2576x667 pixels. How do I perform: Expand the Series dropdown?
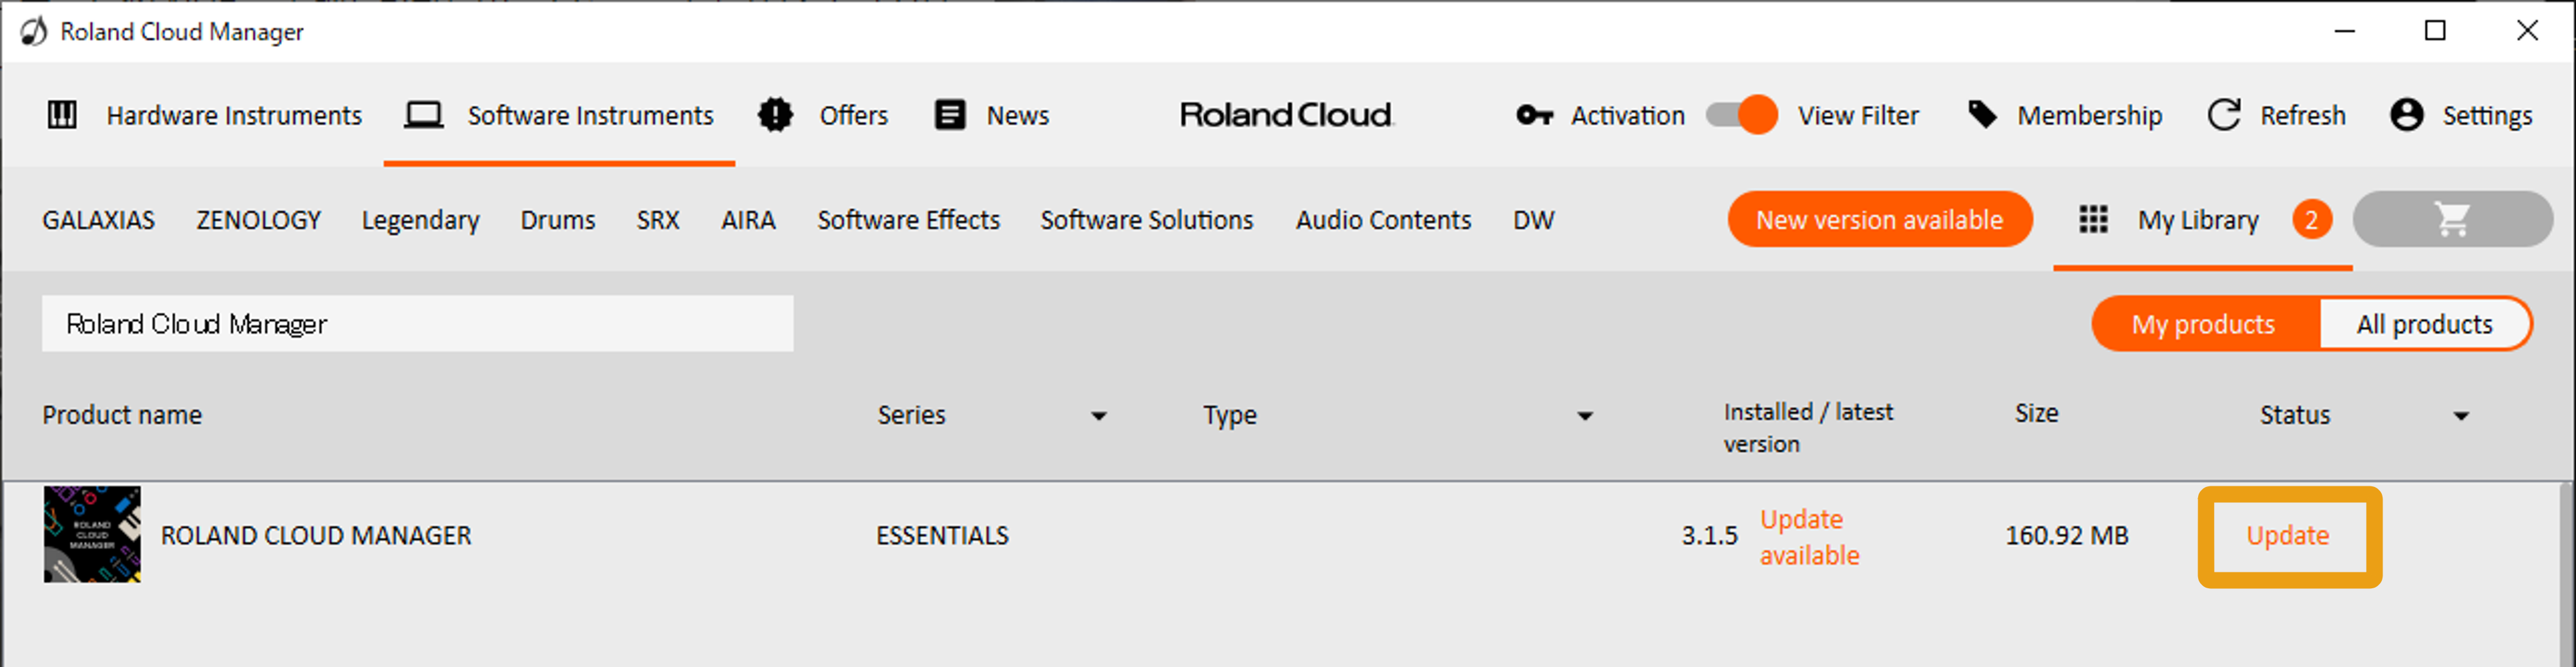point(1100,415)
